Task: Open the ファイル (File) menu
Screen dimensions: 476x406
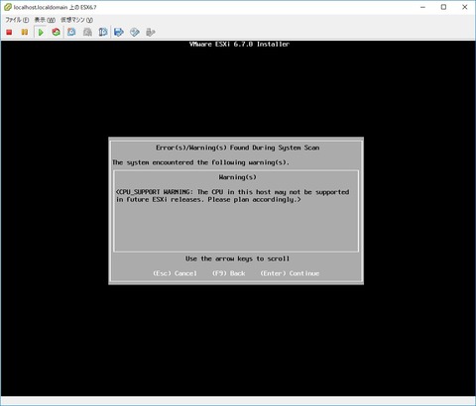Action: pyautogui.click(x=17, y=20)
